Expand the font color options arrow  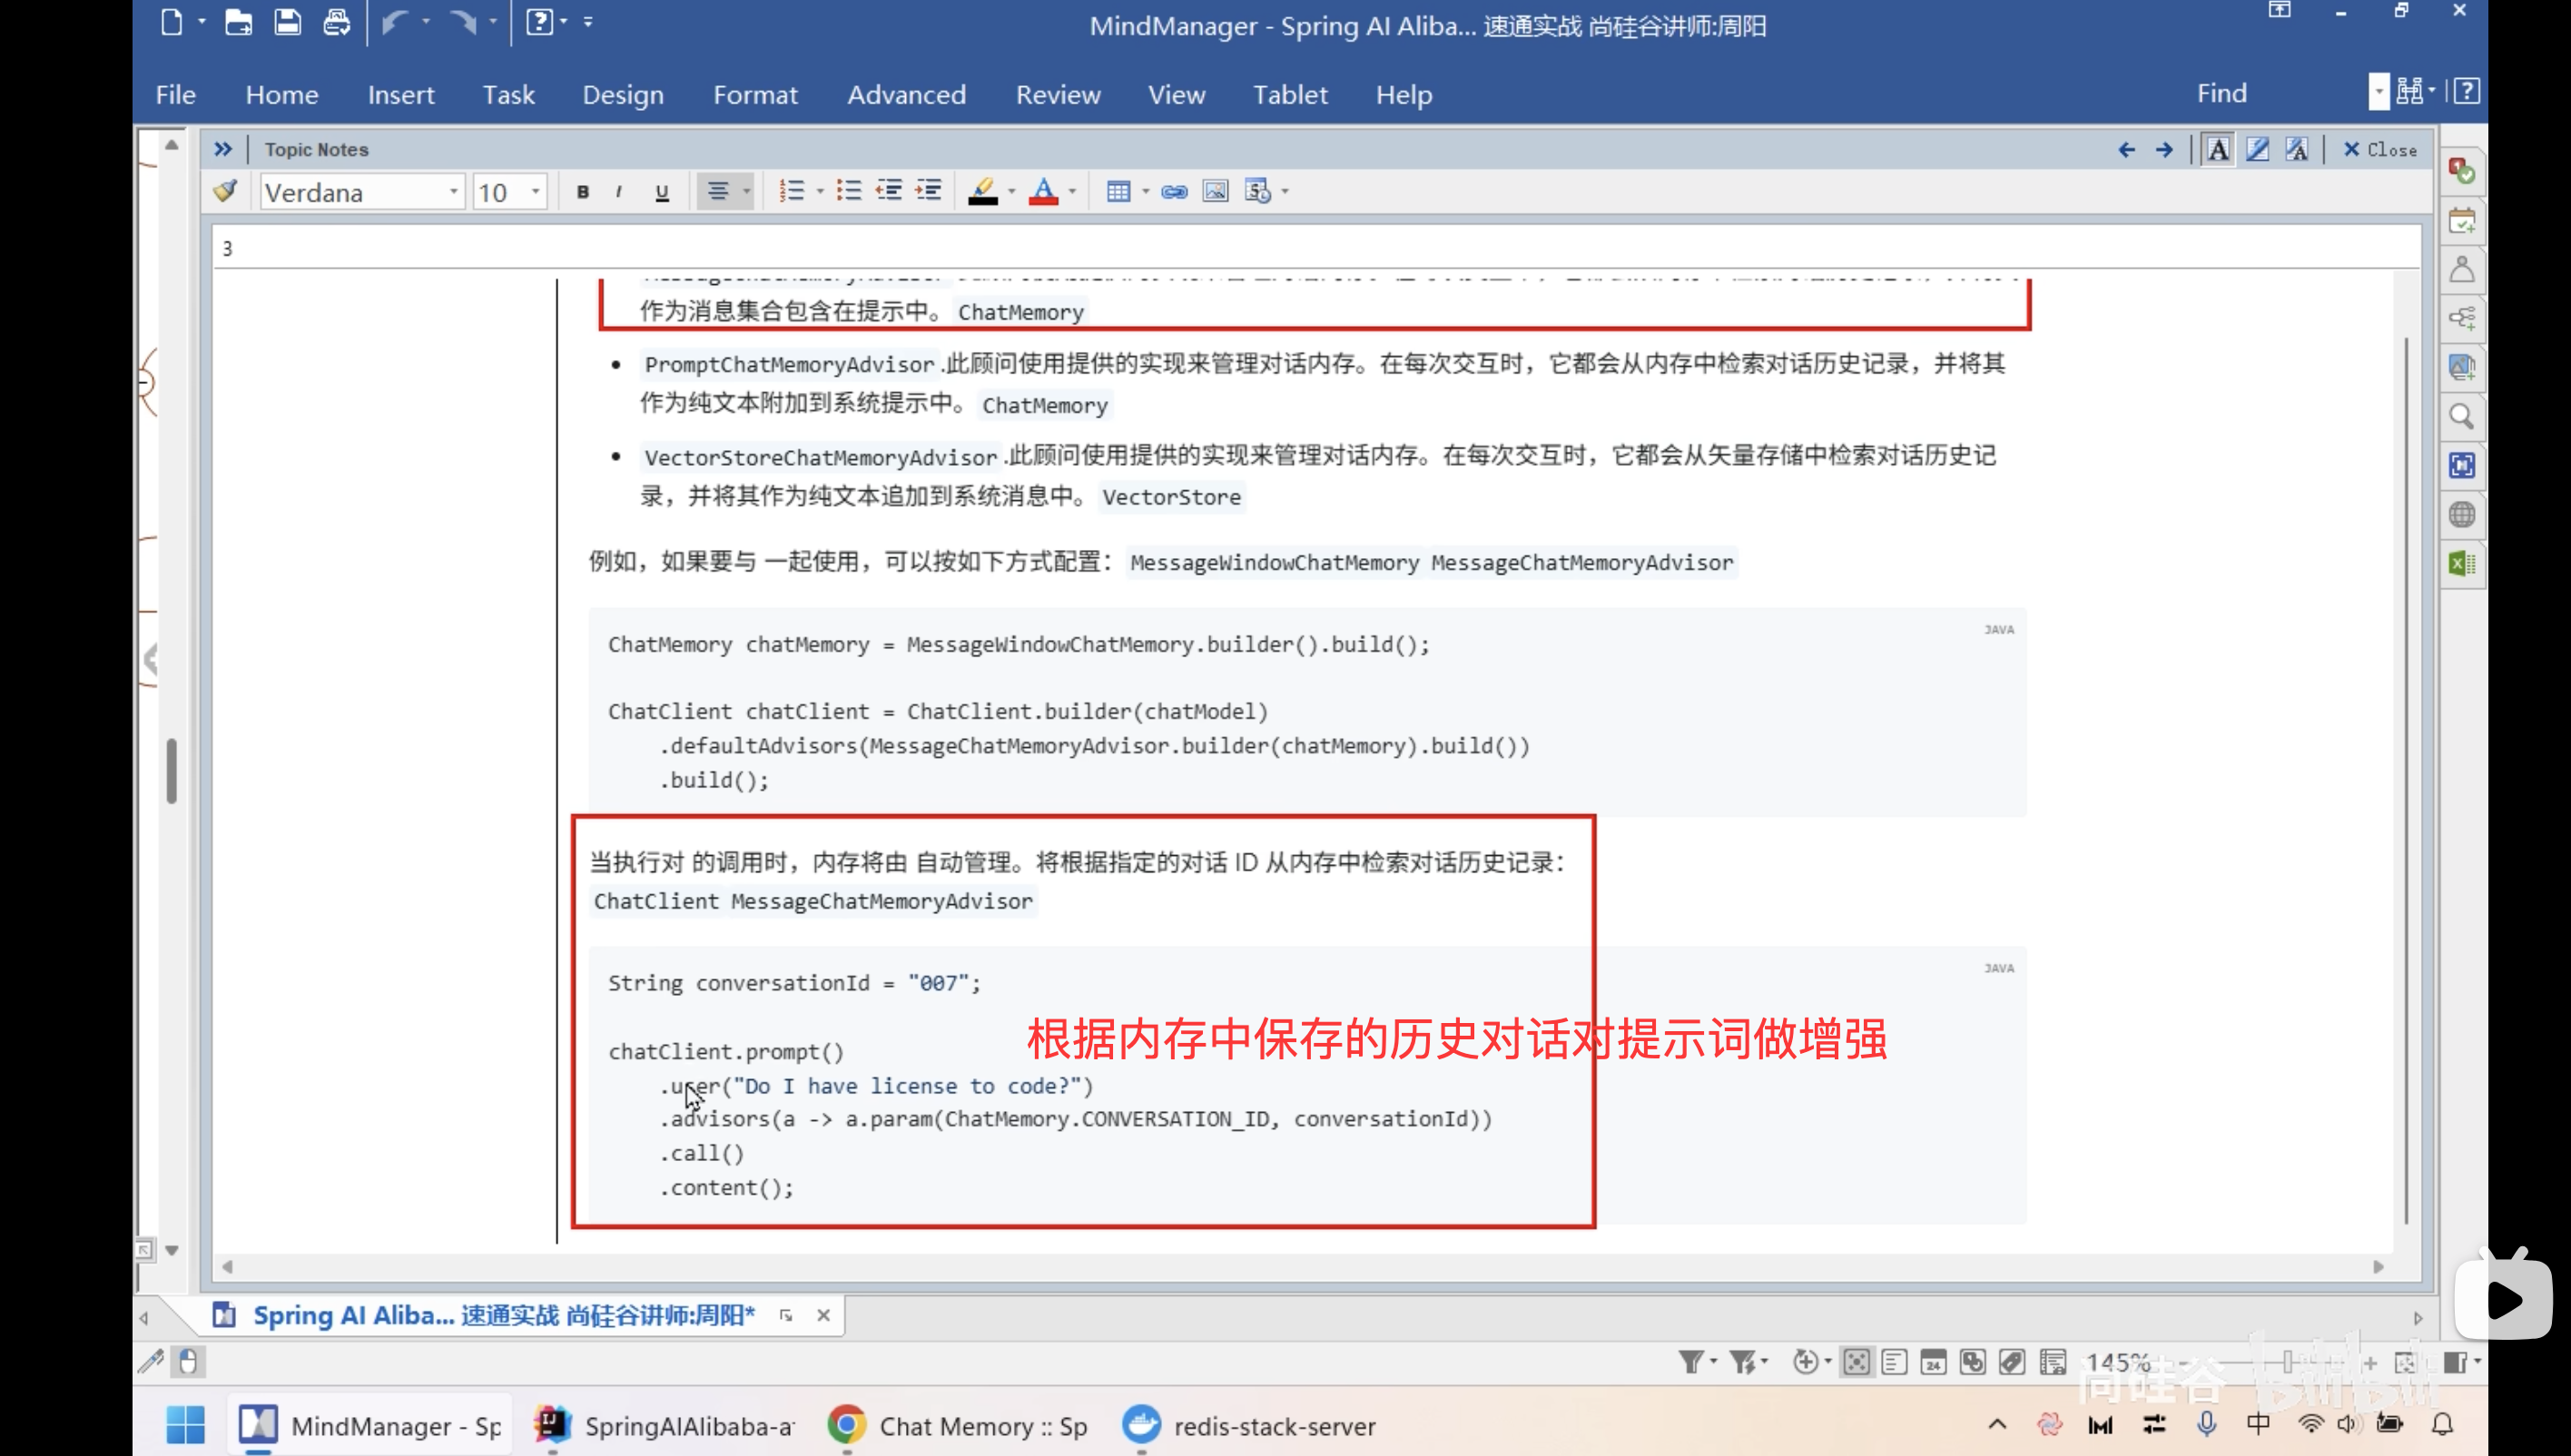[x=1072, y=192]
